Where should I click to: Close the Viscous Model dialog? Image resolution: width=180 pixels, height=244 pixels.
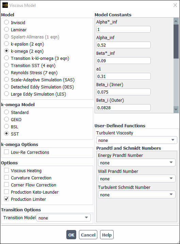coord(175,5)
